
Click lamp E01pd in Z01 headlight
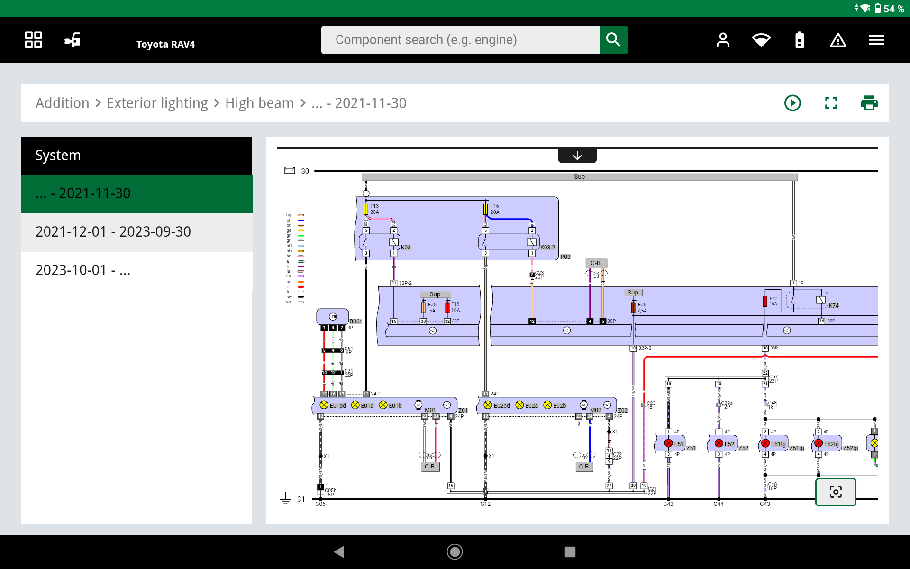click(x=324, y=405)
